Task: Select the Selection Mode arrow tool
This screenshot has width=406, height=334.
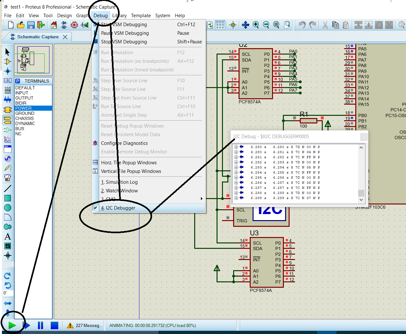Action: tap(8, 52)
